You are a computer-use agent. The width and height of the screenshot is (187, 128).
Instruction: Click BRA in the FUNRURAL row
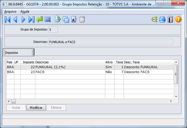pos(10,67)
